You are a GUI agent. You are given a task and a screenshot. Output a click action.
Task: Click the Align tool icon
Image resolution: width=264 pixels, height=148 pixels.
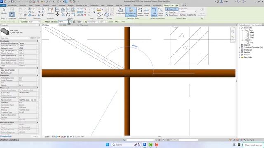(57, 10)
